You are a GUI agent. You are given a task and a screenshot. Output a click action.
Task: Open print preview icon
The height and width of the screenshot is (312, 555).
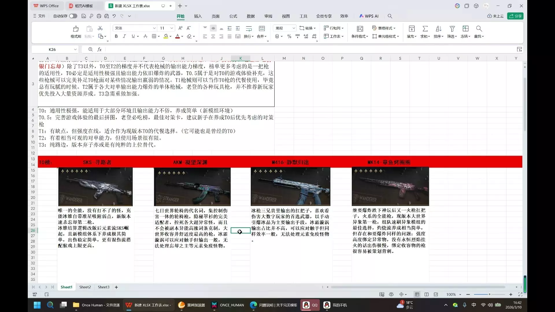tap(107, 16)
